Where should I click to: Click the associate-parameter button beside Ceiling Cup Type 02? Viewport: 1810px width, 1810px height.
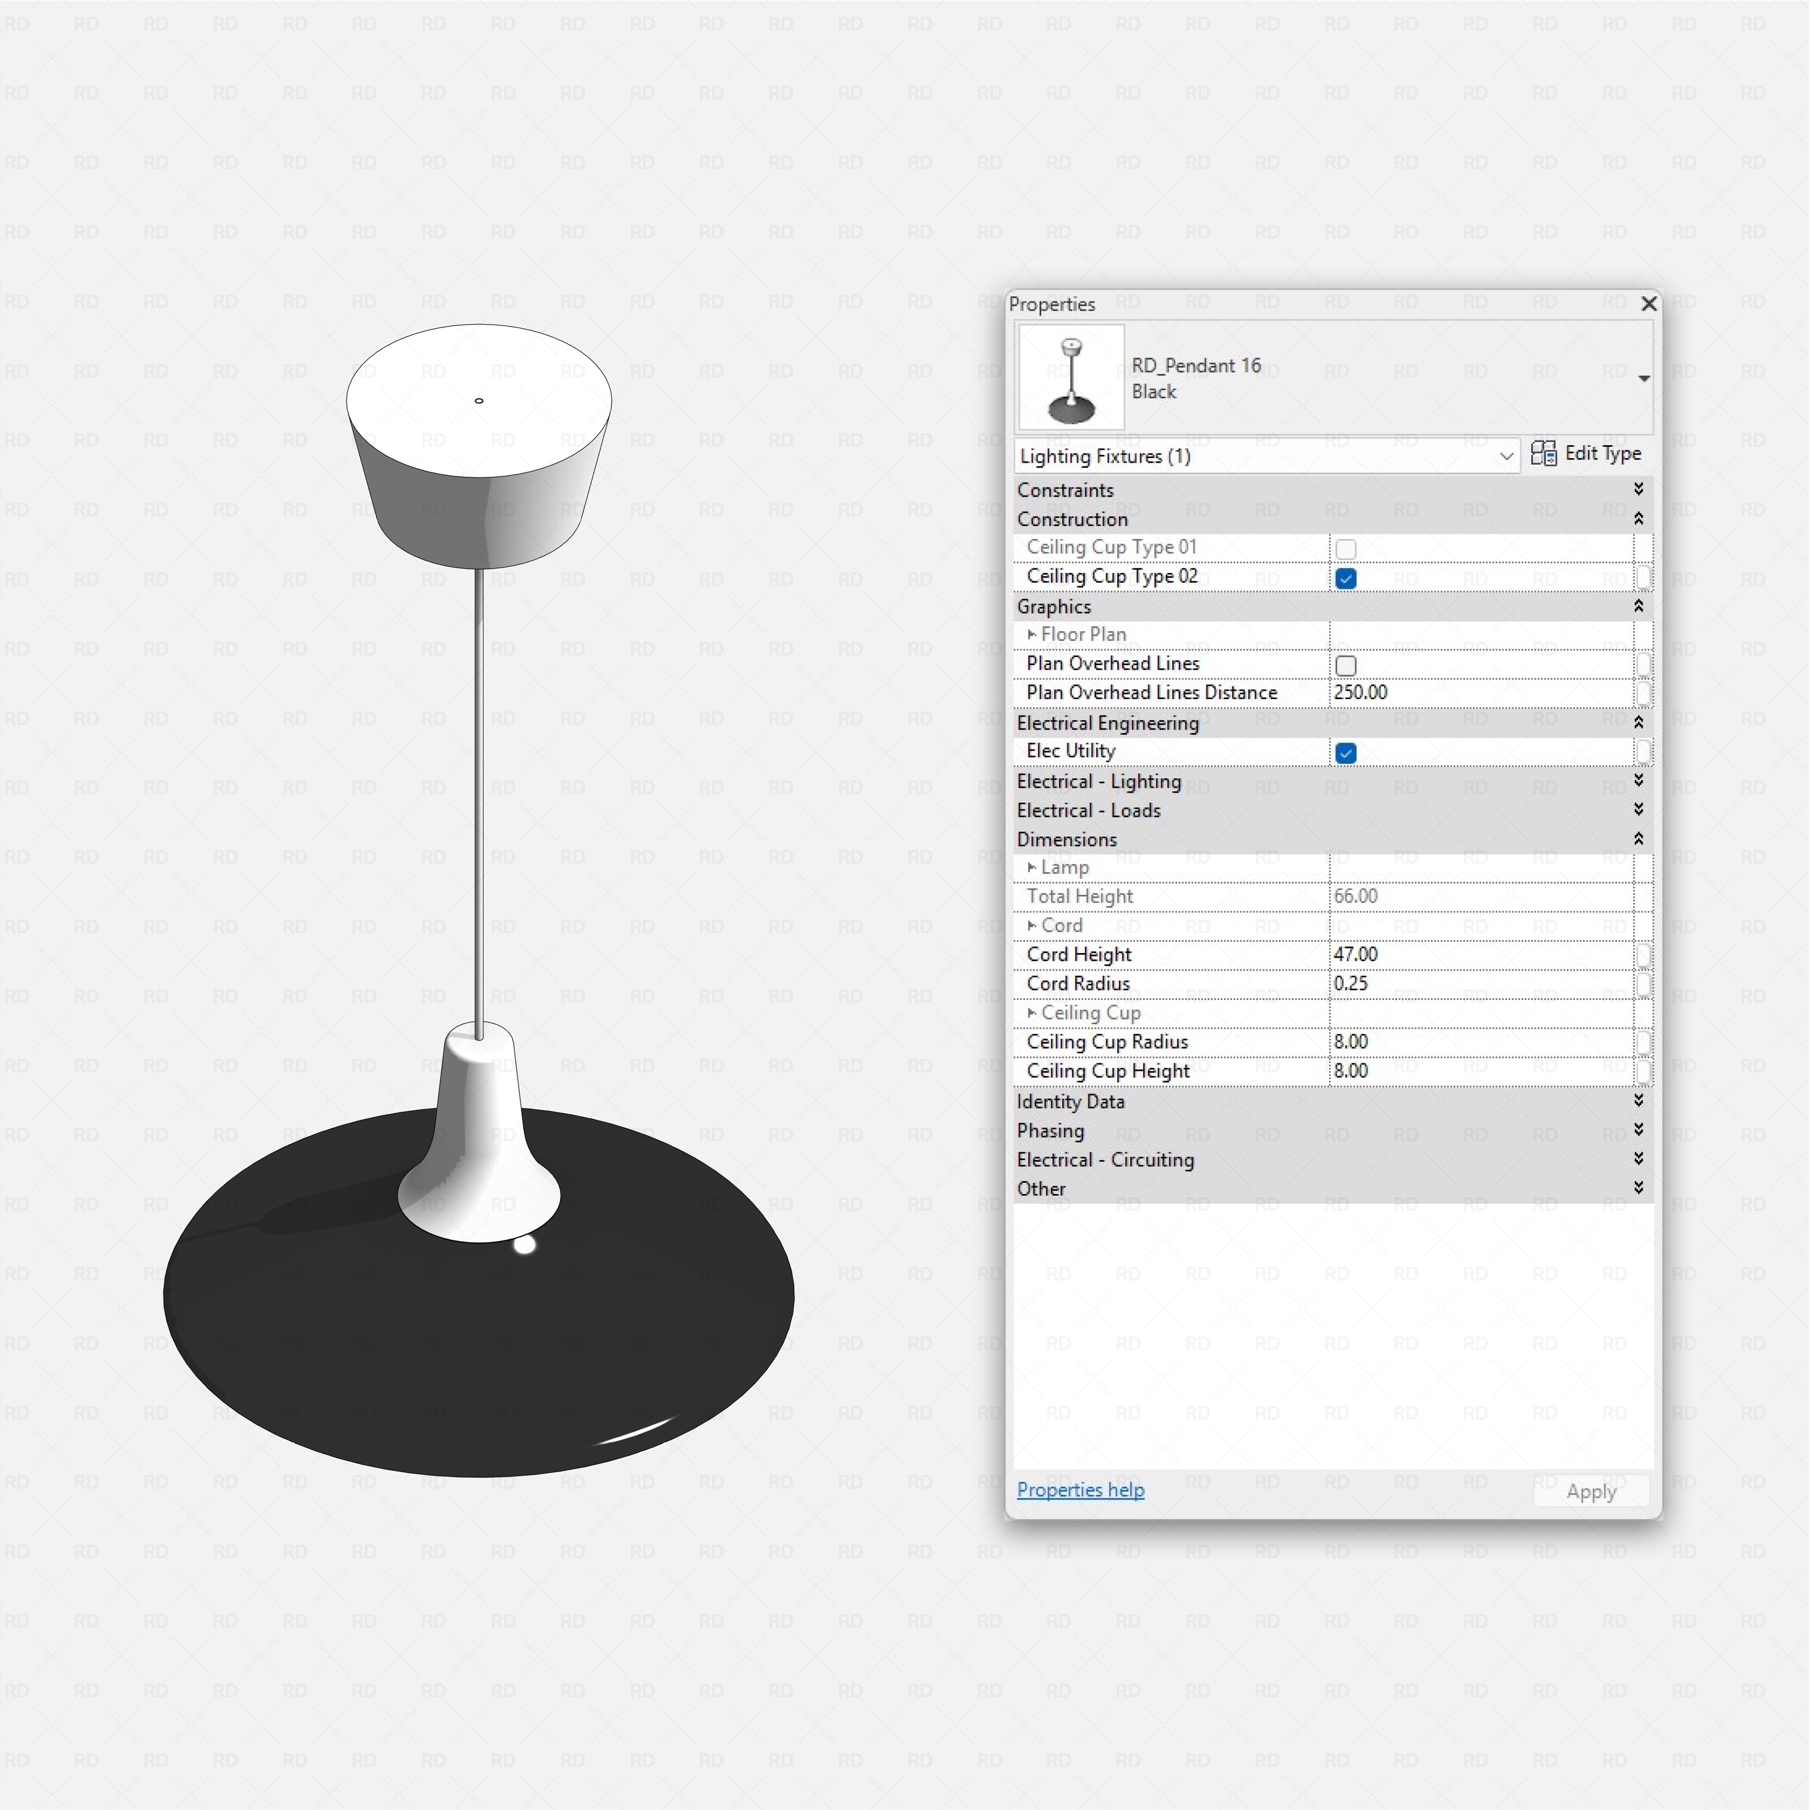click(x=1643, y=577)
